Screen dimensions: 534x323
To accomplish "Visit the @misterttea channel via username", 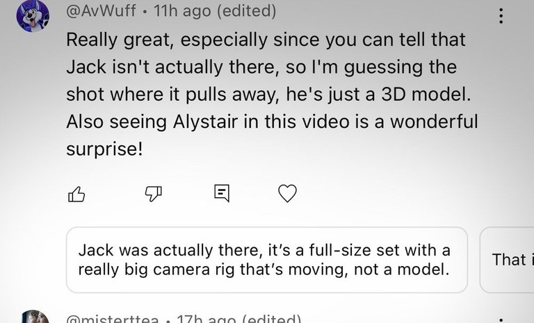I will pos(112,320).
